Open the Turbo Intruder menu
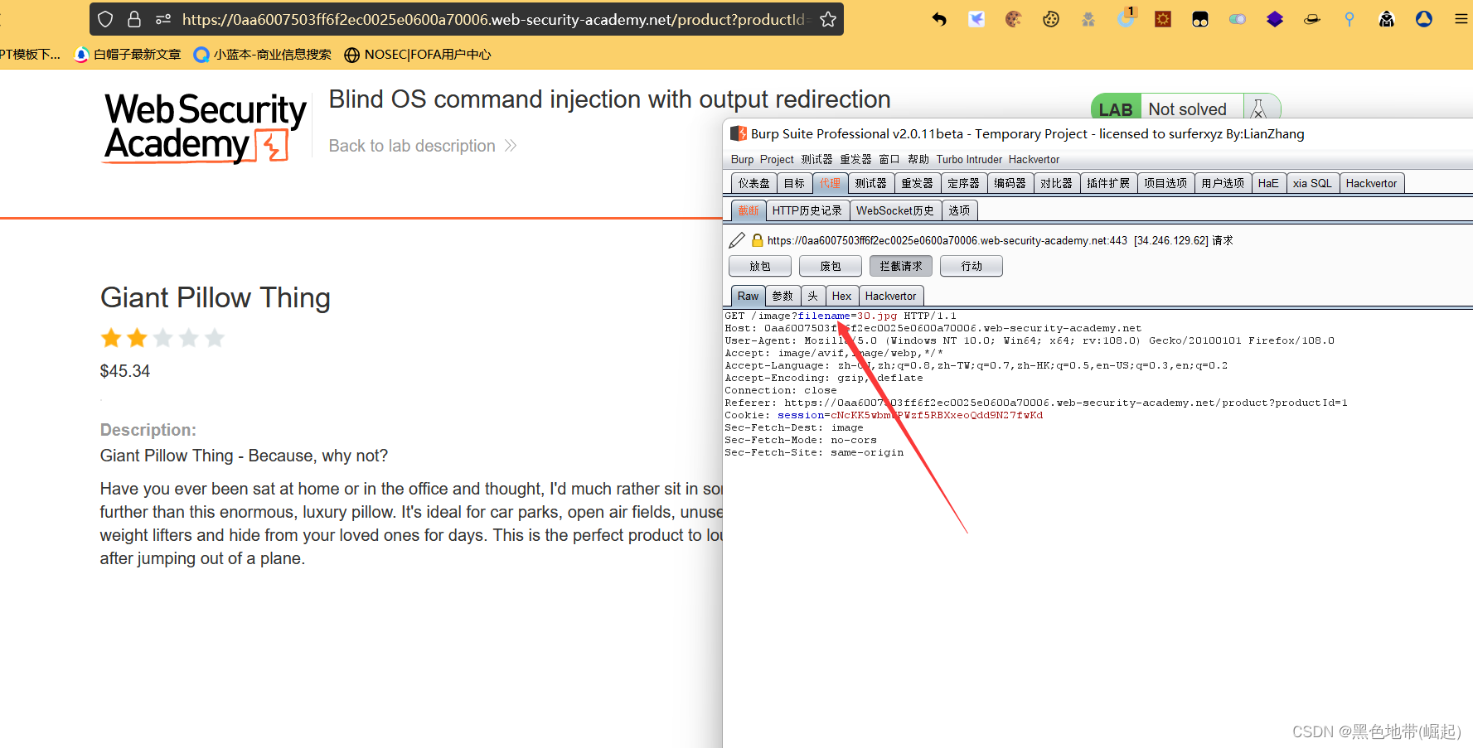The width and height of the screenshot is (1473, 748). coord(969,160)
